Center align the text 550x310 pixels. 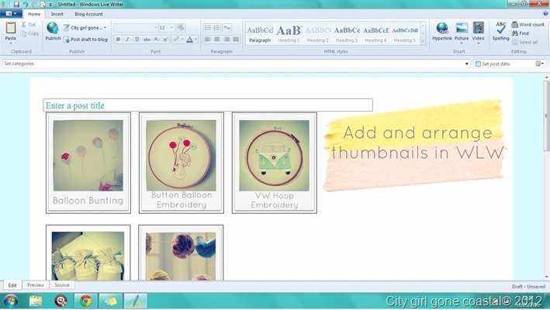point(217,40)
